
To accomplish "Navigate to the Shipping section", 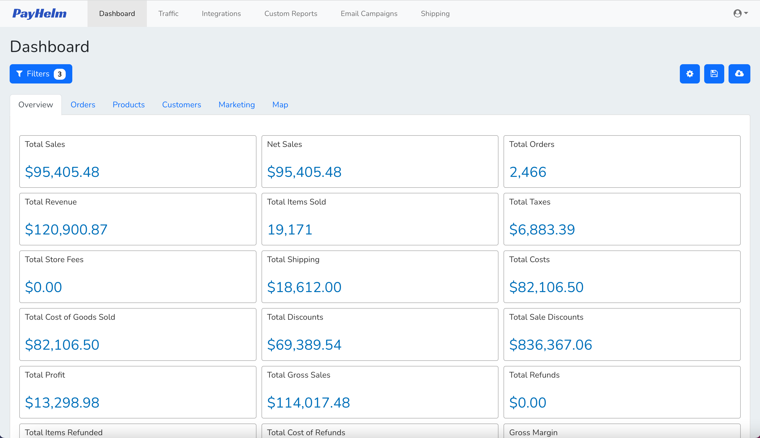I will click(x=435, y=13).
